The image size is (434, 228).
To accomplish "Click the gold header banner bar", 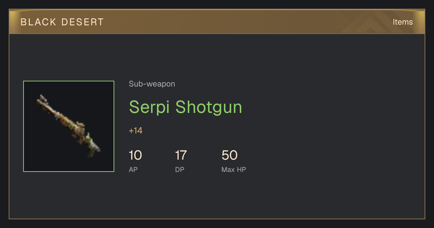I will tap(217, 22).
